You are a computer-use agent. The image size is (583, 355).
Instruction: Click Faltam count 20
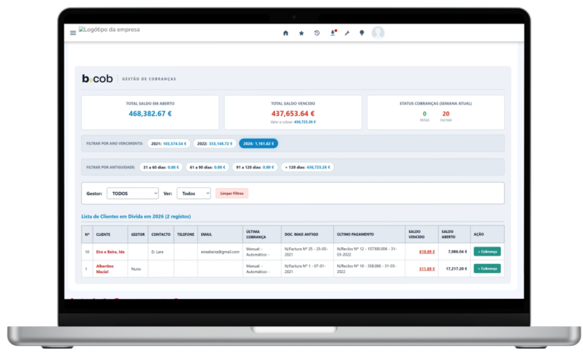tap(446, 114)
